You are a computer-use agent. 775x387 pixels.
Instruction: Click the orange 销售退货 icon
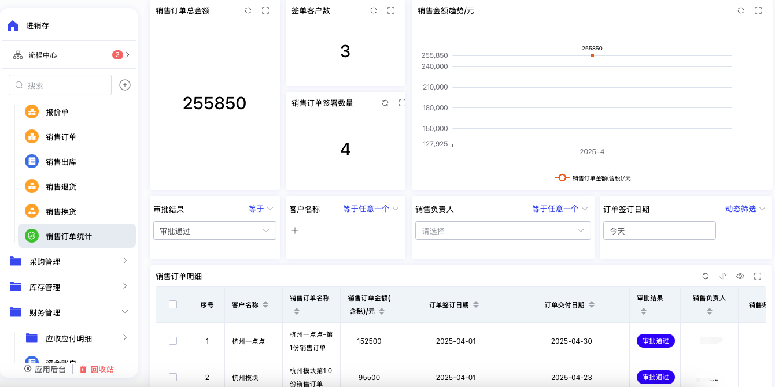tap(32, 187)
